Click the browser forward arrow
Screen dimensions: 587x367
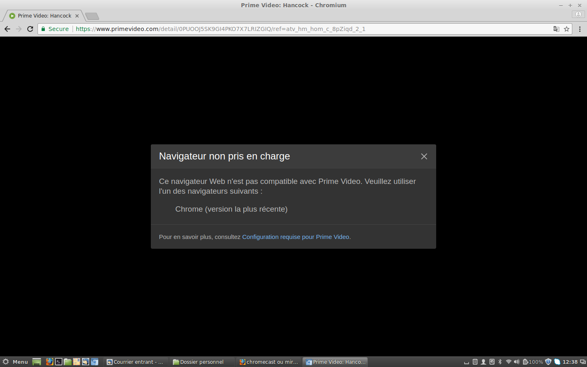[19, 29]
